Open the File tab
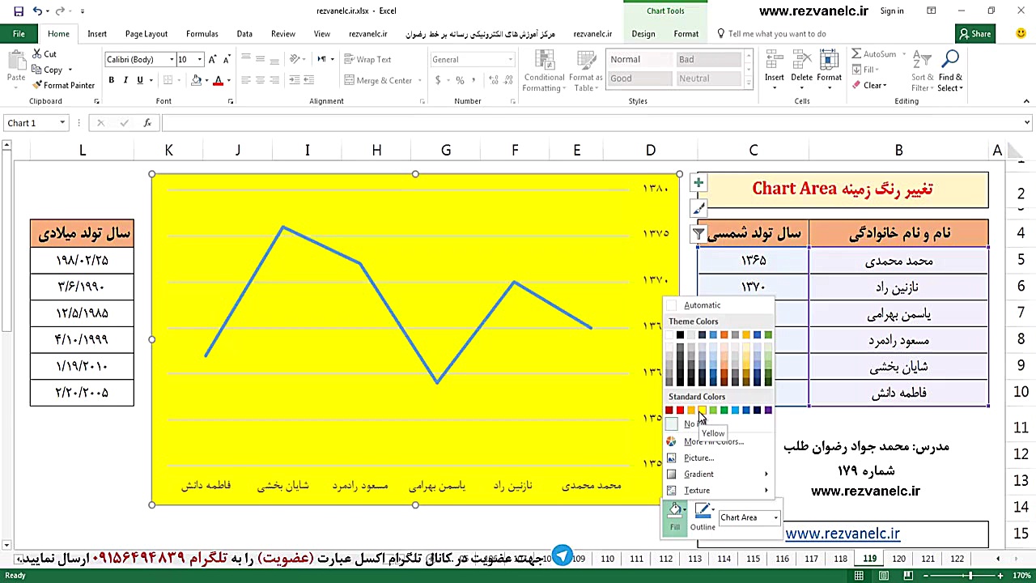This screenshot has height=583, width=1036. [x=19, y=33]
